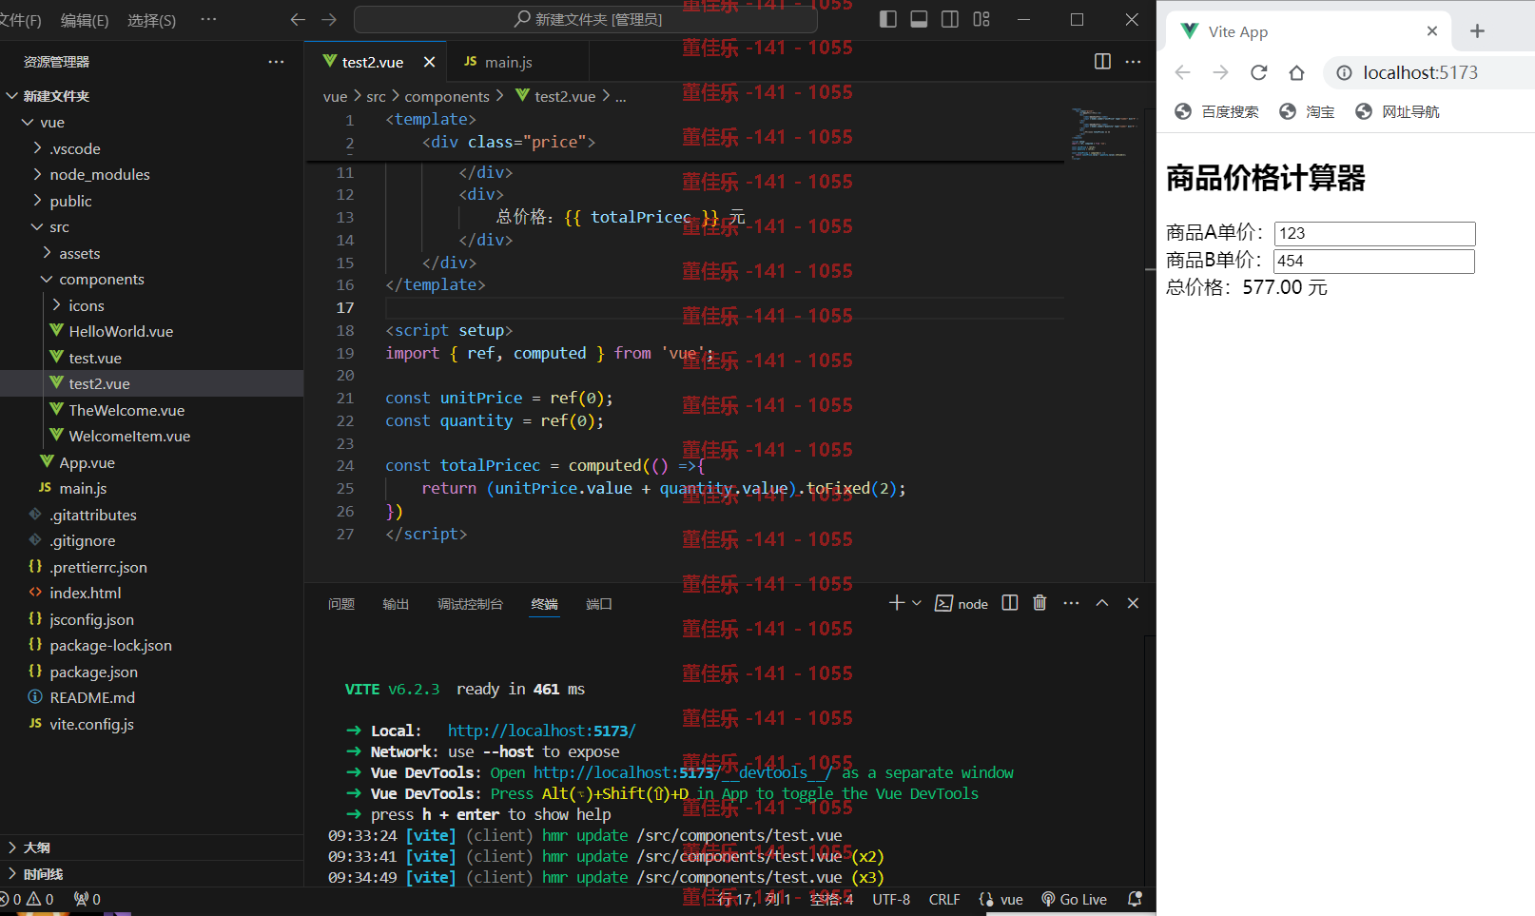This screenshot has width=1535, height=916.
Task: Open customize layout icon
Action: pos(981,19)
